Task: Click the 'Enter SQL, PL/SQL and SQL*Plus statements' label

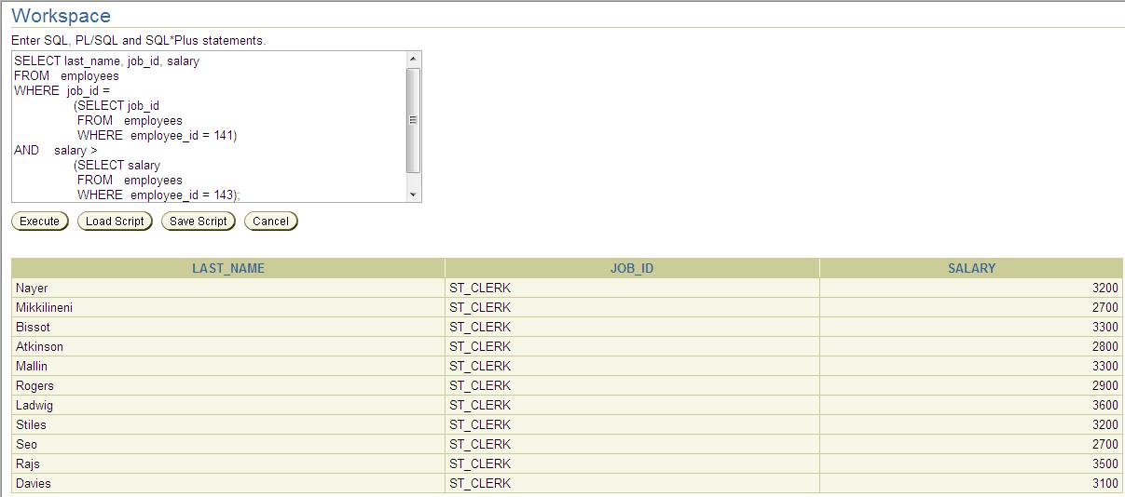Action: click(x=138, y=41)
